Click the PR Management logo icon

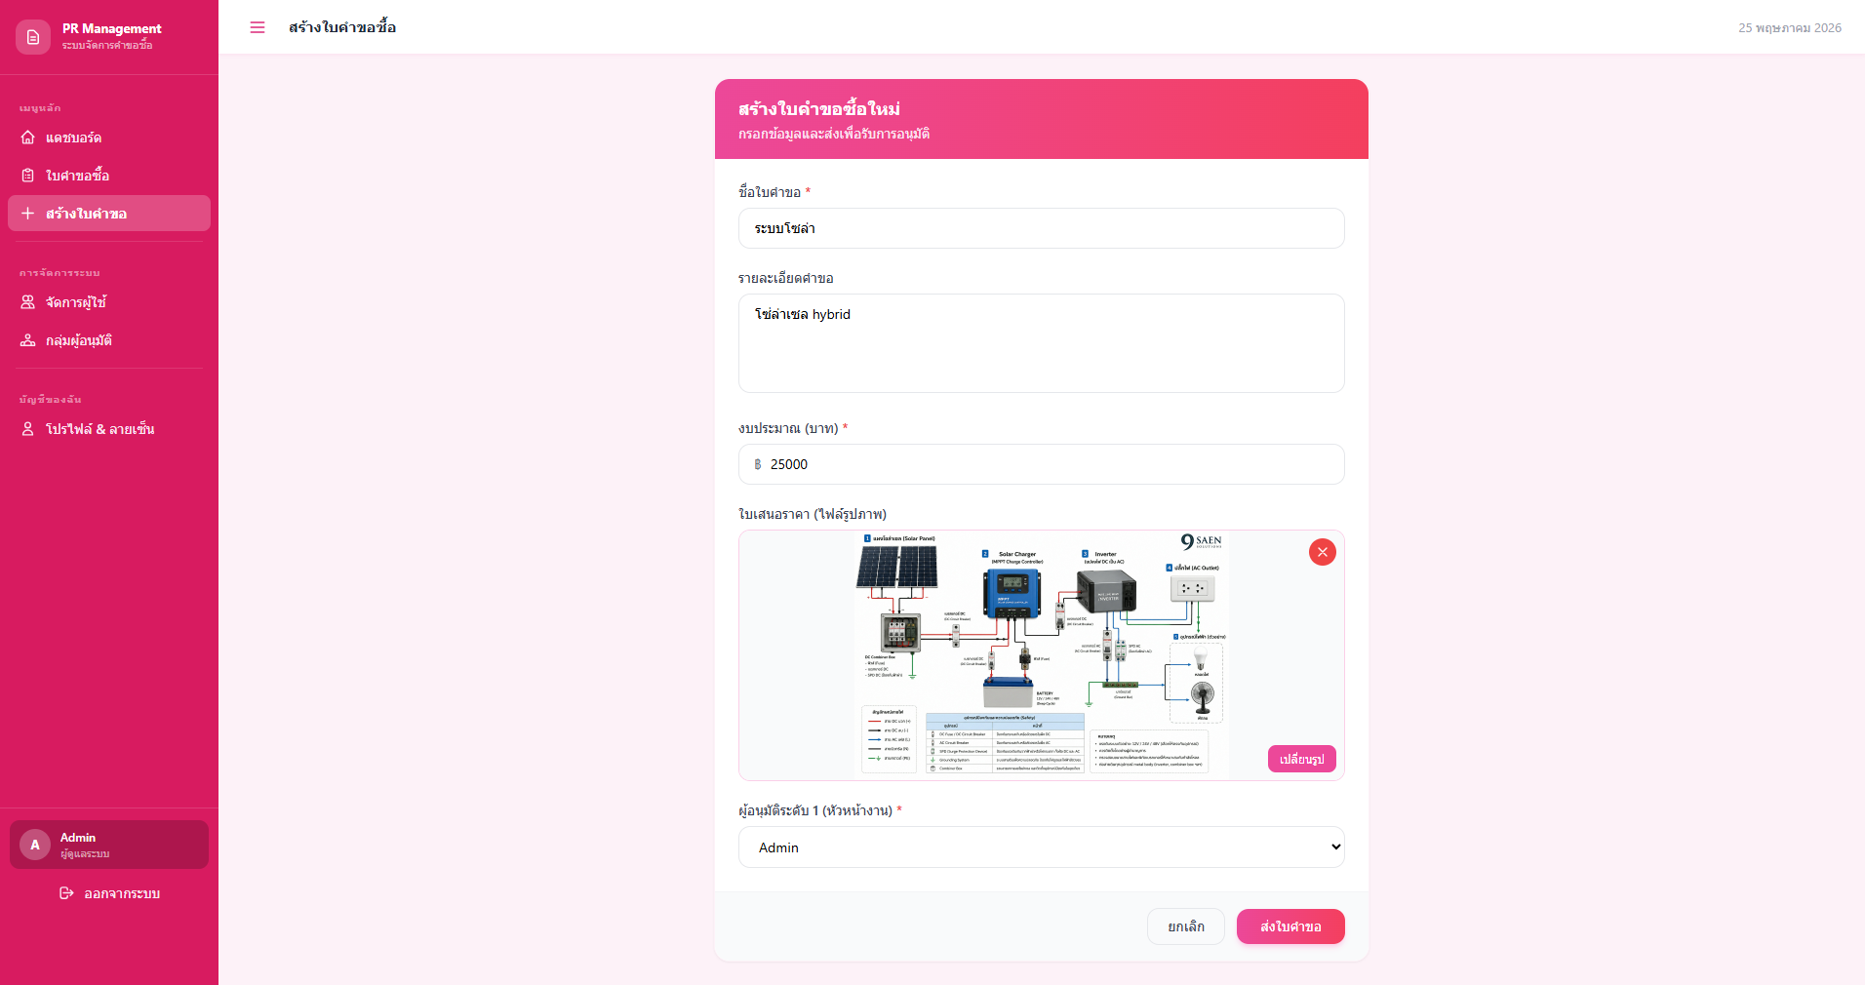(x=33, y=37)
